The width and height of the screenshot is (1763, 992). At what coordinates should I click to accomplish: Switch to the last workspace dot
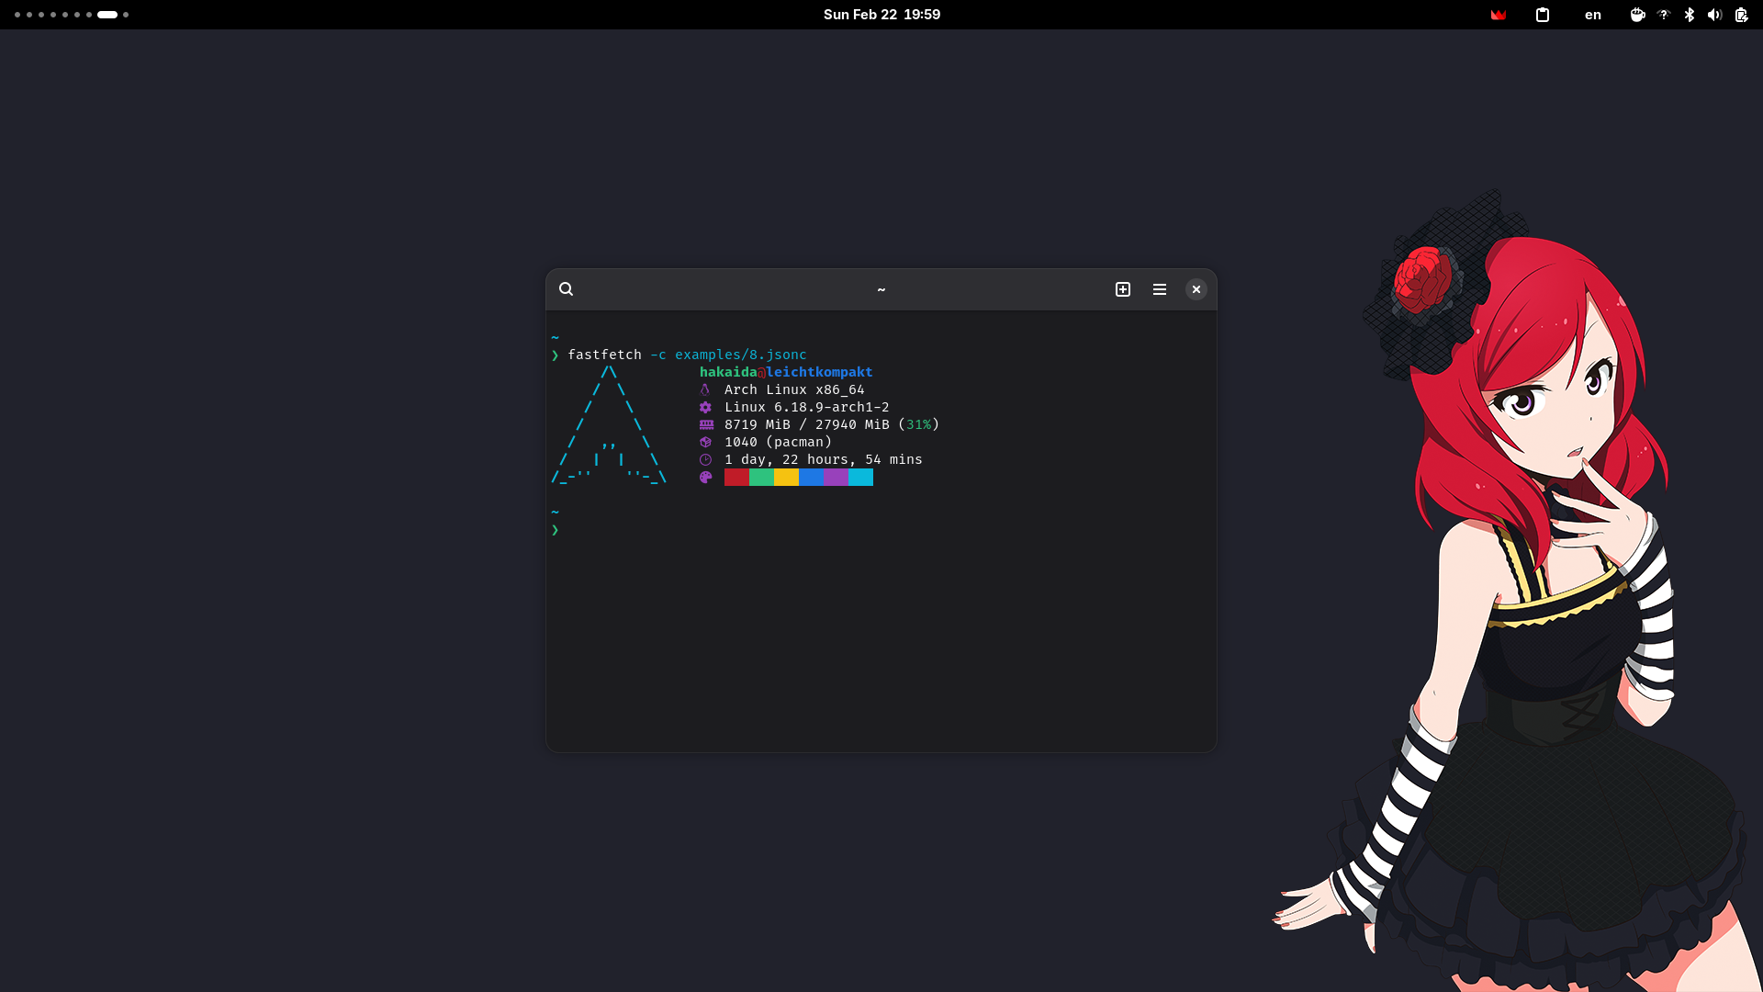coord(126,15)
